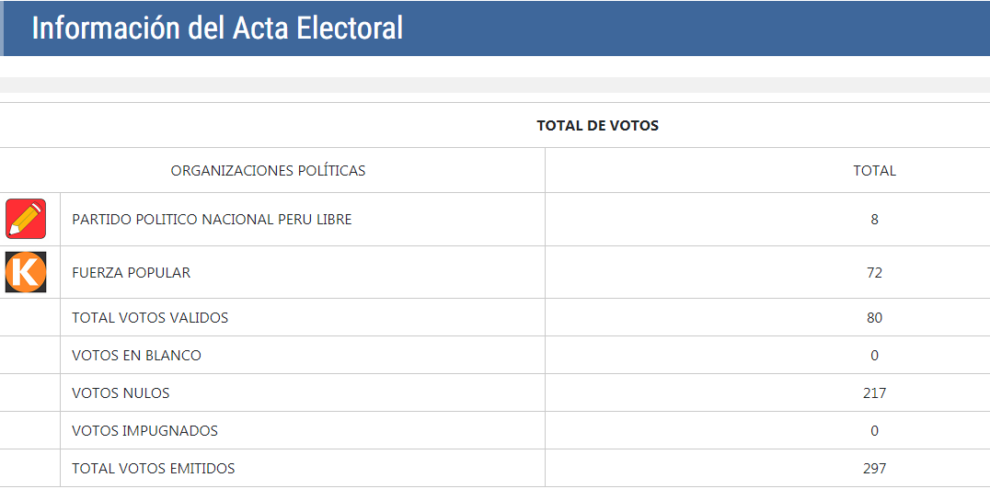
Task: Click the ORGANIZACIONES POLÍTICAS column header
Action: click(268, 170)
